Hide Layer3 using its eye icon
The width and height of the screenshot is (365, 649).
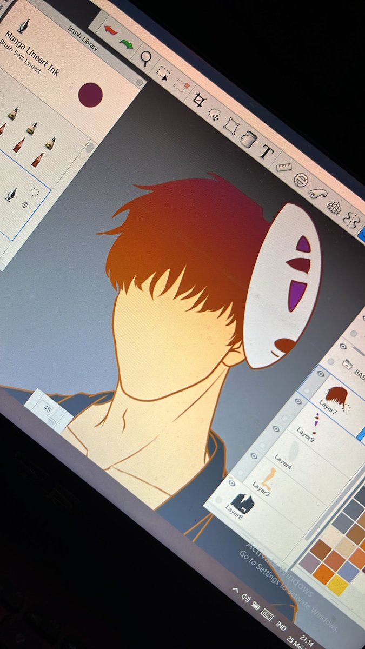click(x=255, y=456)
